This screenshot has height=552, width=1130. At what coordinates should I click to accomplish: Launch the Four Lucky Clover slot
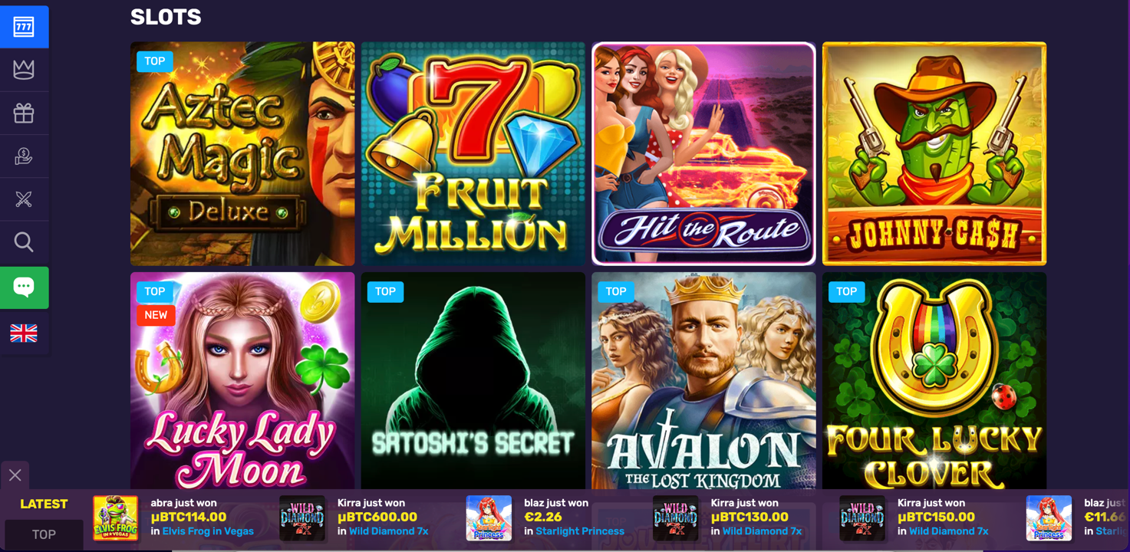coord(934,381)
